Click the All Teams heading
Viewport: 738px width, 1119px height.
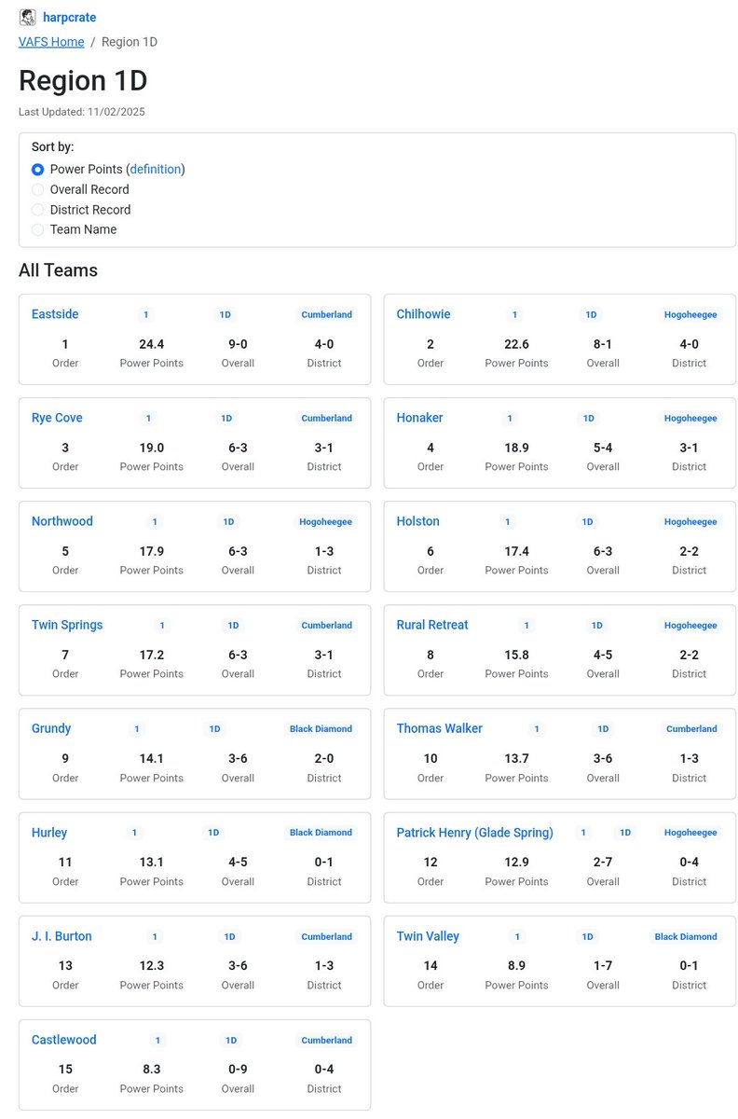(58, 270)
